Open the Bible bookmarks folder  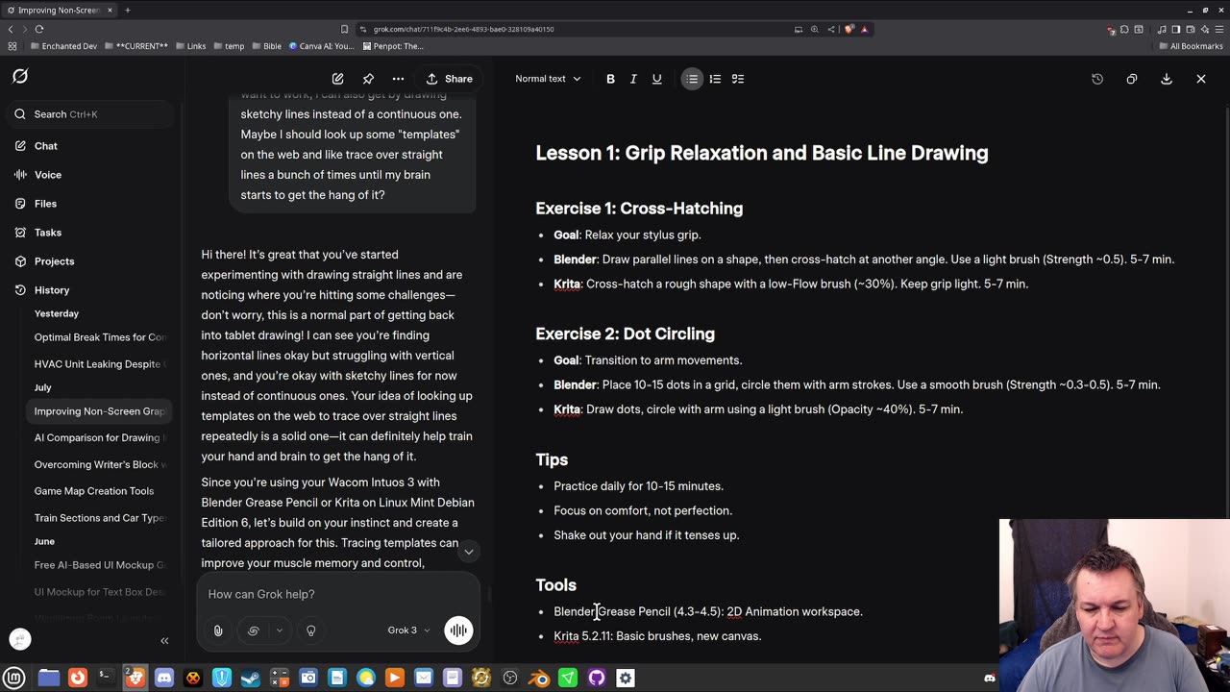point(266,46)
